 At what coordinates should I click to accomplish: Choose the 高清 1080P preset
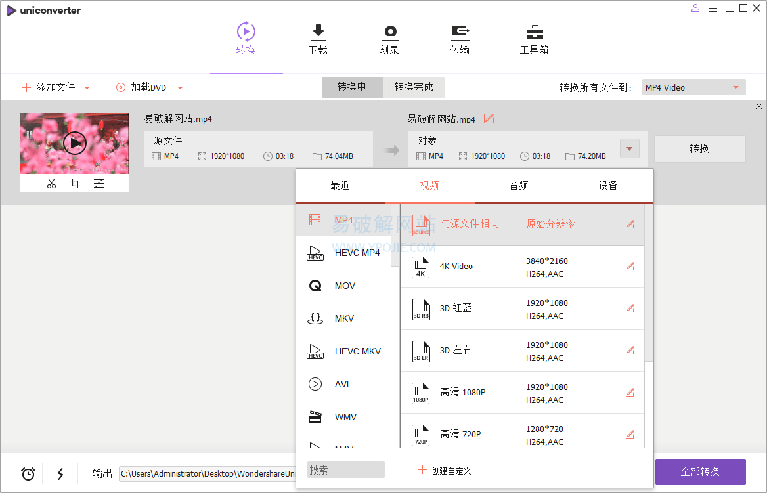[x=522, y=393]
